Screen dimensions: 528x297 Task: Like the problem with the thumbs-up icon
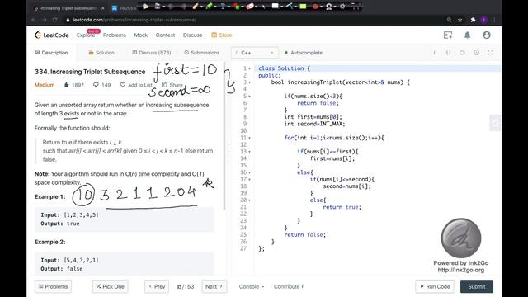tap(66, 85)
